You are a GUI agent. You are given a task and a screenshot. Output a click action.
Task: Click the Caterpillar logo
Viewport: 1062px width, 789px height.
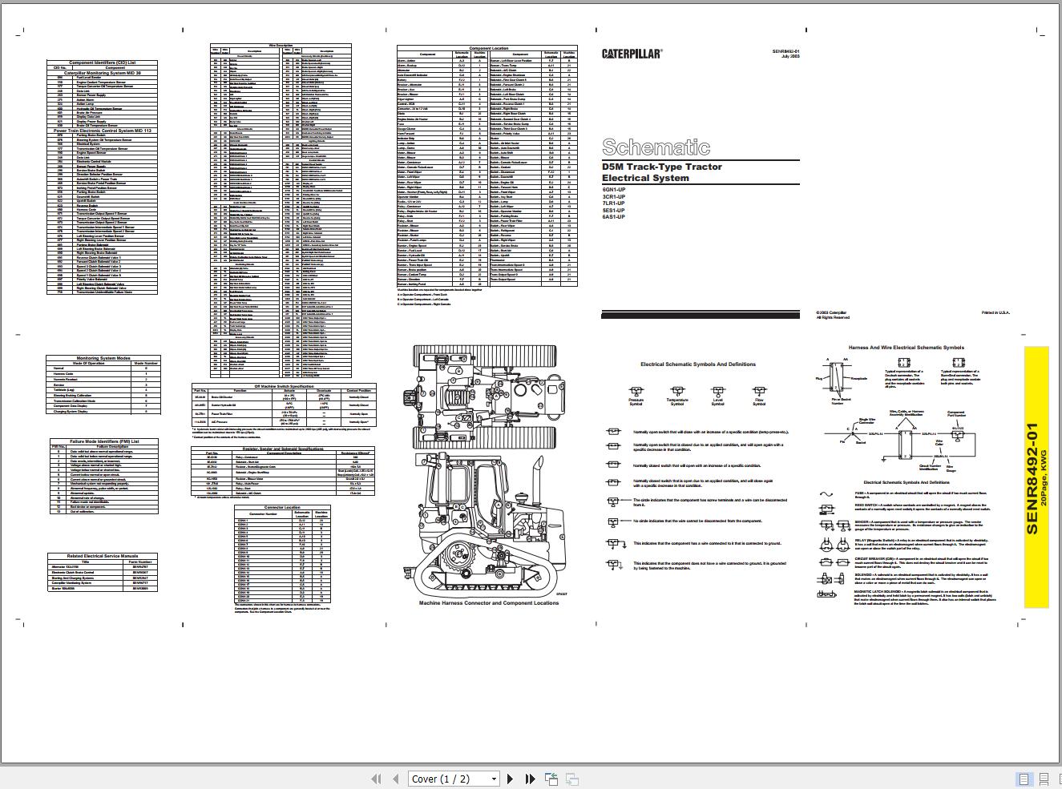pyautogui.click(x=632, y=52)
